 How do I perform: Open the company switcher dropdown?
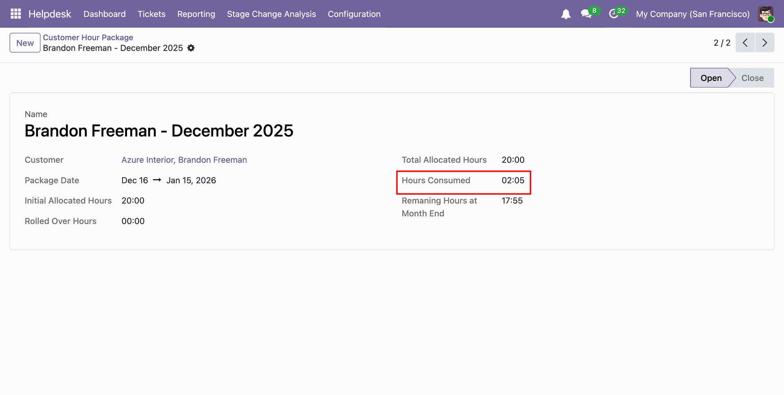[693, 14]
